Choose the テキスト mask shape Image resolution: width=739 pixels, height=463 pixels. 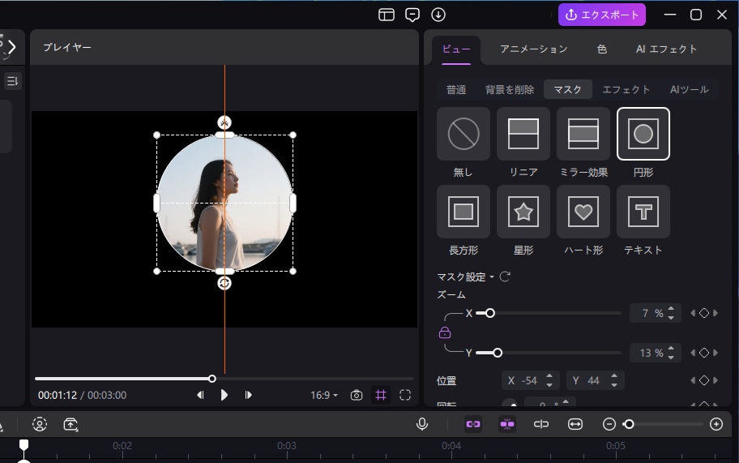643,212
